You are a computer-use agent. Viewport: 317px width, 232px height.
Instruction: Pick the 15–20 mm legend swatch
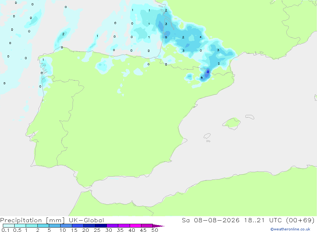(x=78, y=226)
